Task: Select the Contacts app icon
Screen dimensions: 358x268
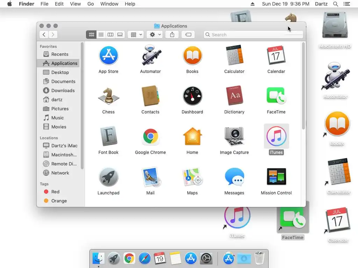Action: pyautogui.click(x=150, y=96)
